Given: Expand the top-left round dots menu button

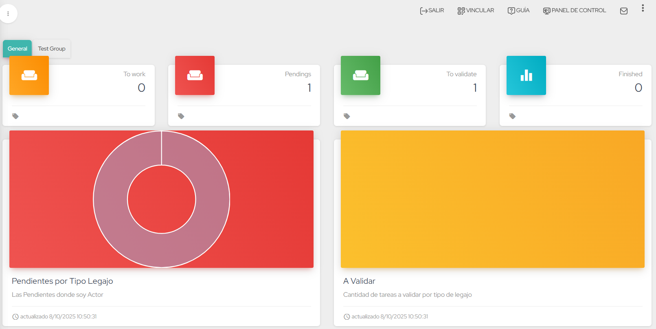Looking at the screenshot, I should coord(8,14).
